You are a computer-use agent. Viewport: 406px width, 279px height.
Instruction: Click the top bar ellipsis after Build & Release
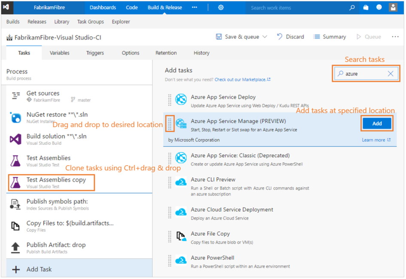coord(194,8)
